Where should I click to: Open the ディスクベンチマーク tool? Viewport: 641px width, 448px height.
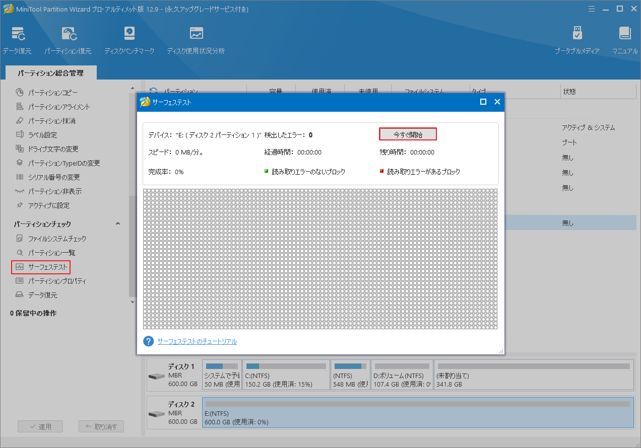click(130, 40)
